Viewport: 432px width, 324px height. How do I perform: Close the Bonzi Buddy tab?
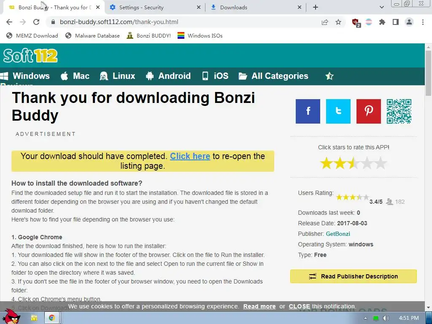98,8
